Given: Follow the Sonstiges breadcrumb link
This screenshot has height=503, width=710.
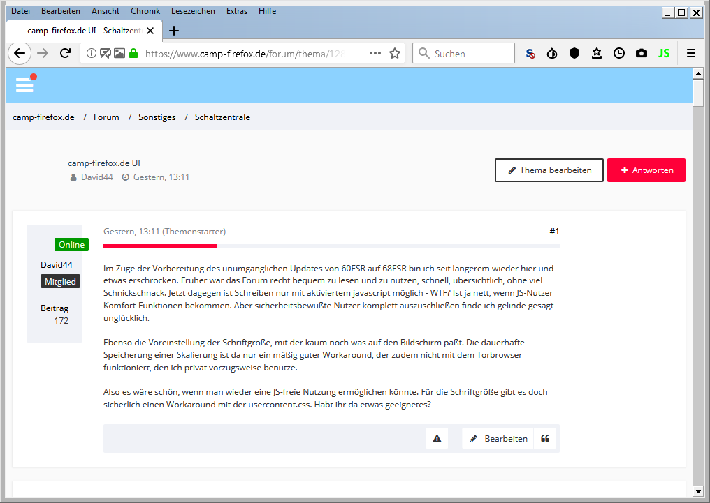Looking at the screenshot, I should pyautogui.click(x=157, y=117).
